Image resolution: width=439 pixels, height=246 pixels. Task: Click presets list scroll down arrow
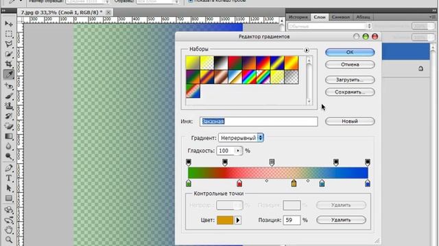pyautogui.click(x=309, y=102)
